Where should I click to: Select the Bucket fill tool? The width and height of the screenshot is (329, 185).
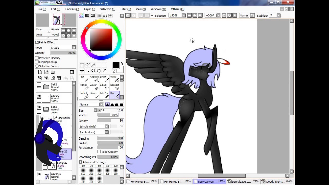click(x=84, y=95)
